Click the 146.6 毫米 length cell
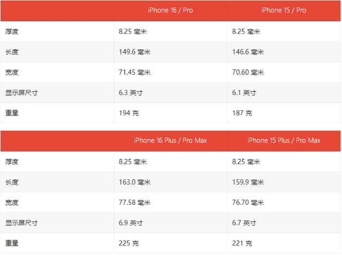 click(x=248, y=52)
